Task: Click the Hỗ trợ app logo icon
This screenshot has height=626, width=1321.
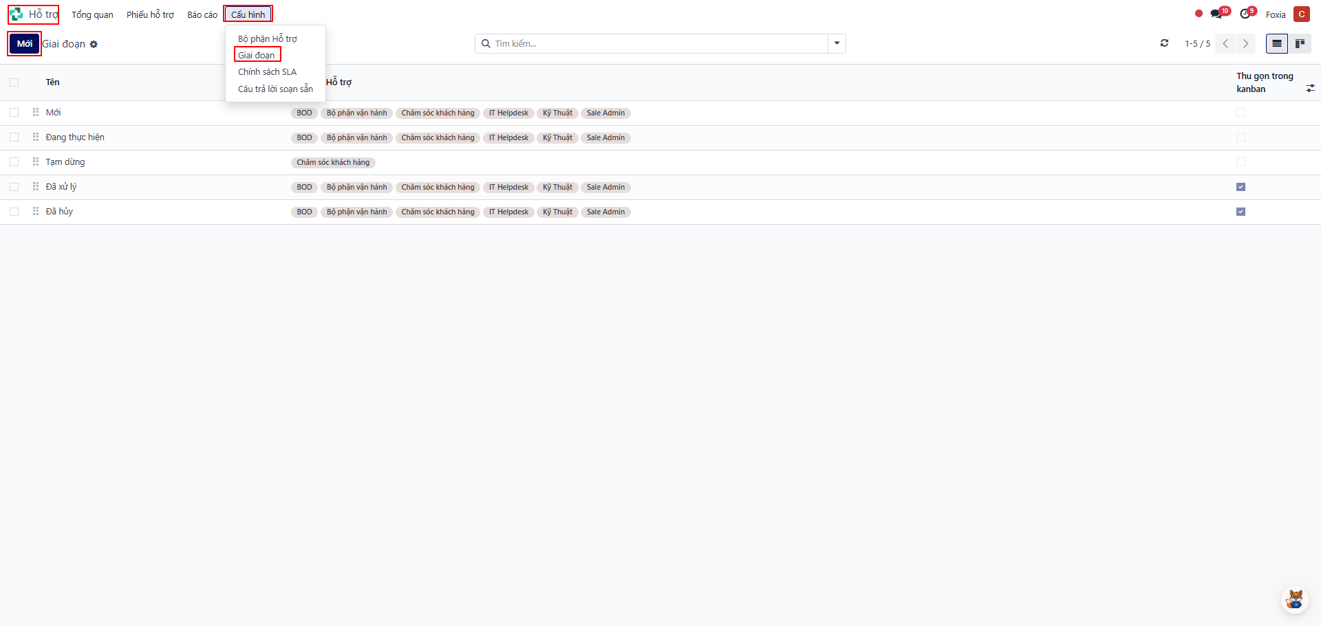Action: tap(17, 14)
